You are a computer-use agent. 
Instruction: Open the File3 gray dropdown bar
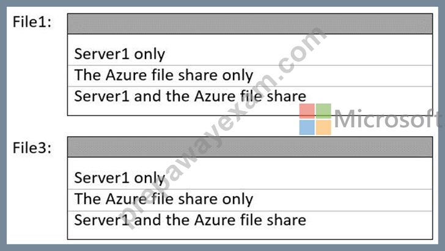[250, 147]
